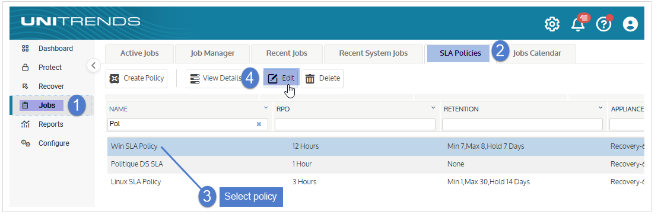Switch to the Recent System Jobs tab
This screenshot has height=221, width=661.
[x=373, y=53]
